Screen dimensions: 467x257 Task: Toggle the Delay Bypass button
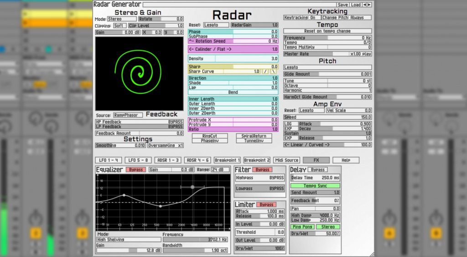(x=317, y=170)
